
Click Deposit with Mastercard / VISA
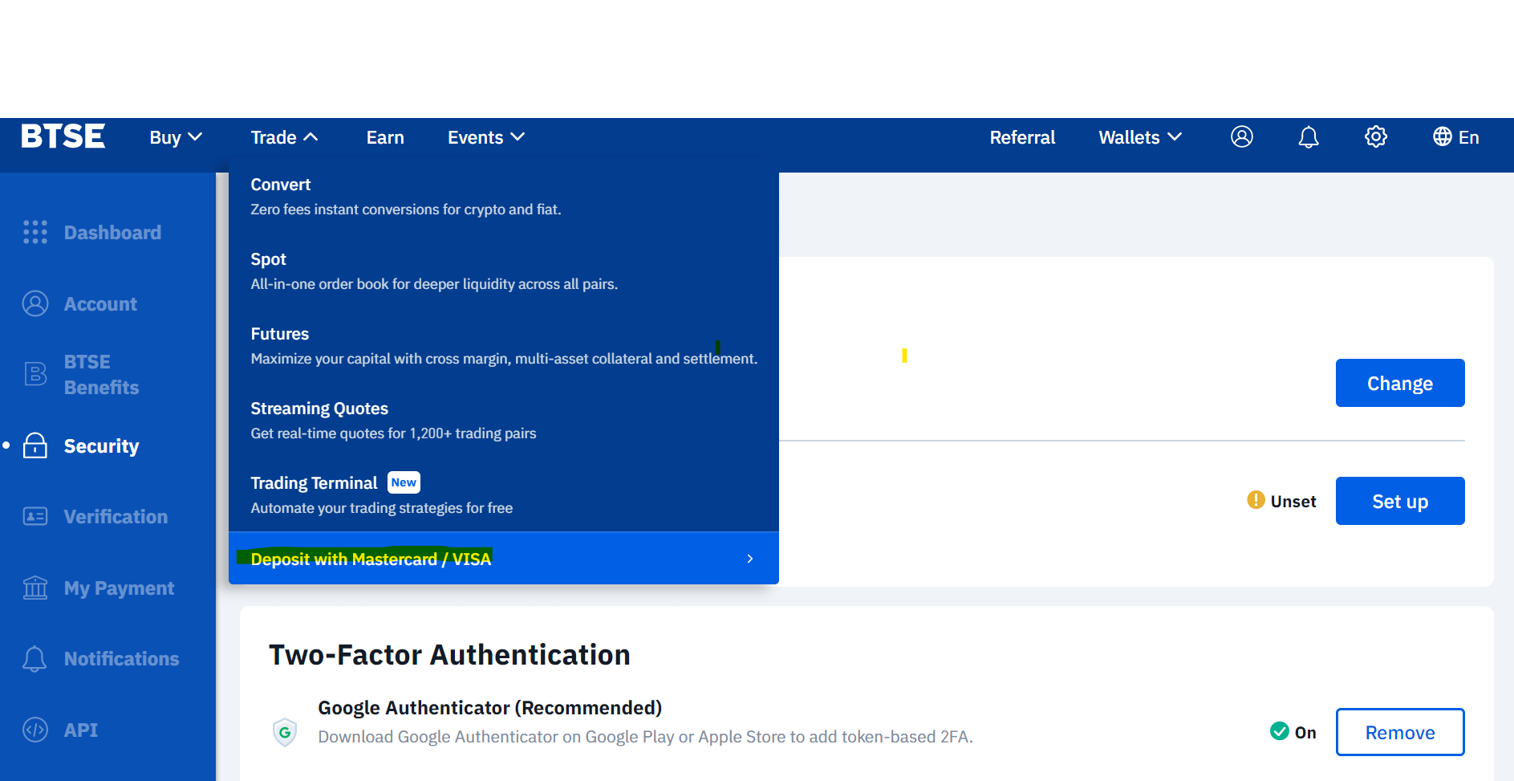[503, 558]
